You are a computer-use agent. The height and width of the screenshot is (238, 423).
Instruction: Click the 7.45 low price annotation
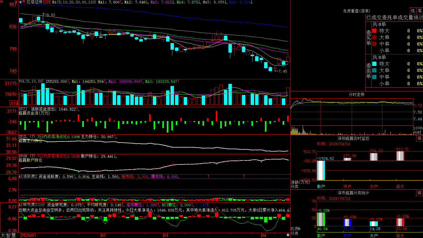pyautogui.click(x=283, y=71)
